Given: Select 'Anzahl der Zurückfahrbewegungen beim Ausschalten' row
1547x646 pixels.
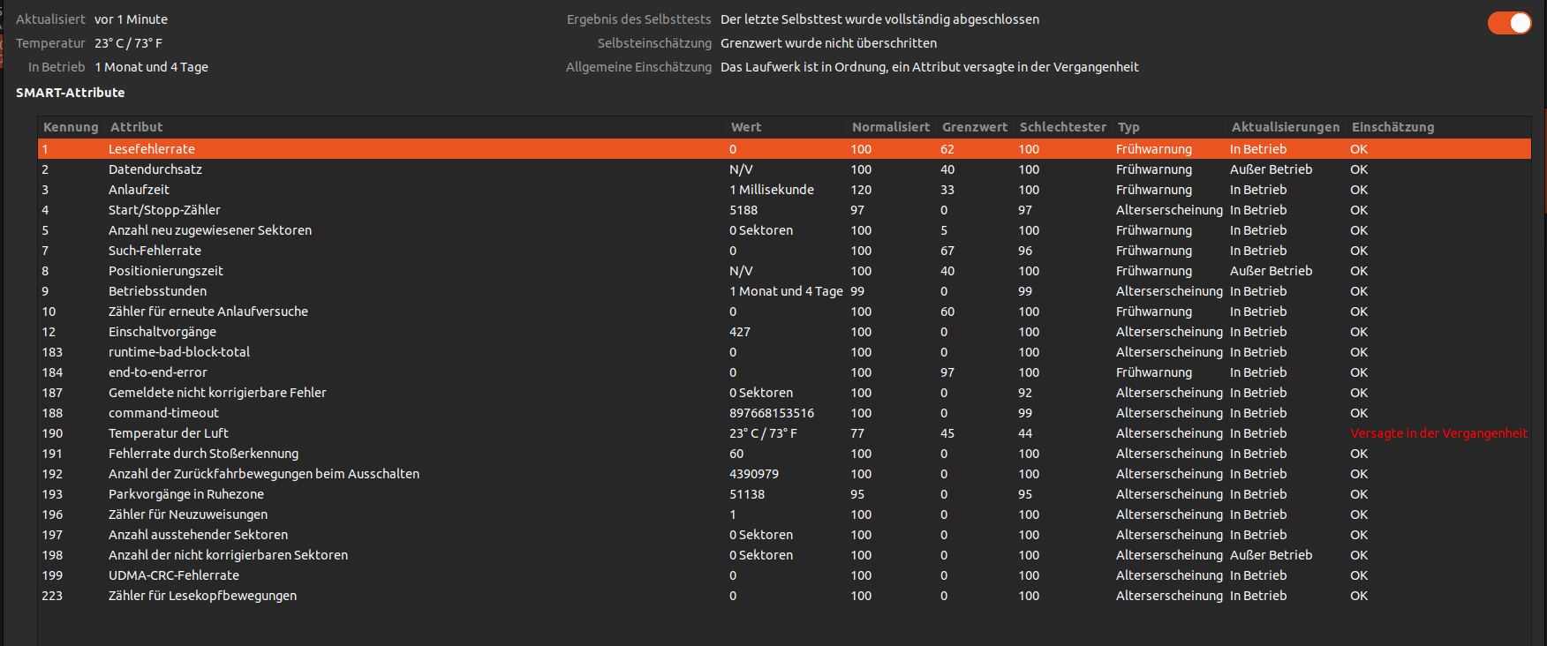Looking at the screenshot, I should (784, 474).
